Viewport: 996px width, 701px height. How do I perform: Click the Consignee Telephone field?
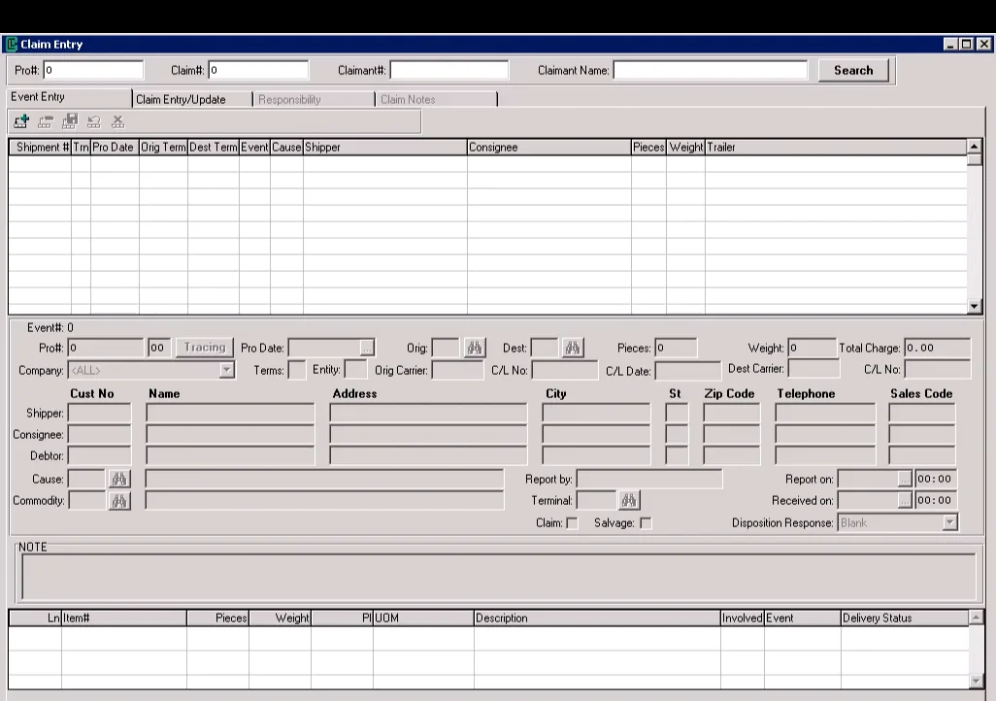(x=825, y=435)
